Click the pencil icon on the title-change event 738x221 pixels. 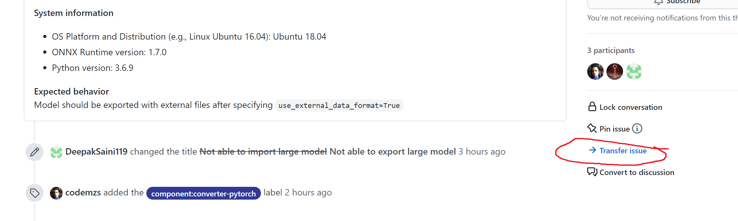(35, 152)
